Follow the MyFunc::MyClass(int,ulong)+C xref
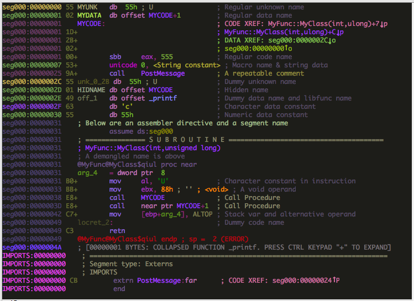 [284, 32]
